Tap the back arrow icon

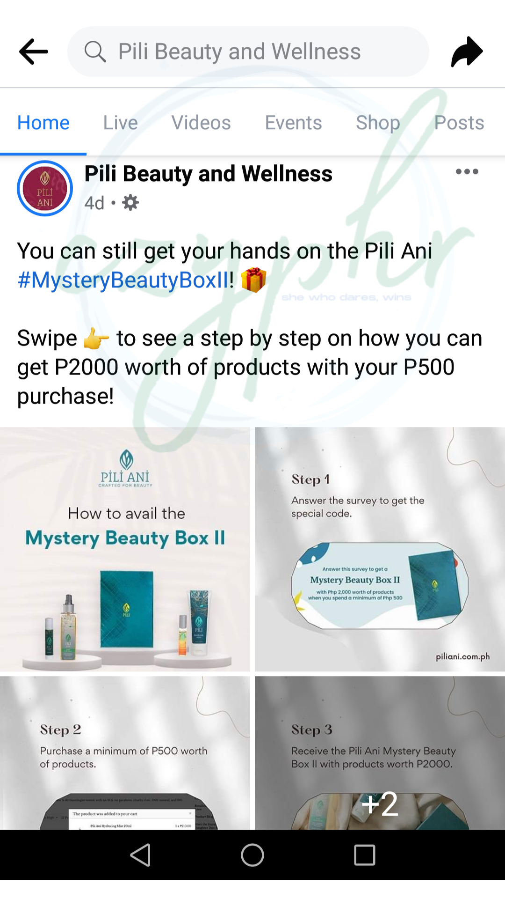[34, 52]
